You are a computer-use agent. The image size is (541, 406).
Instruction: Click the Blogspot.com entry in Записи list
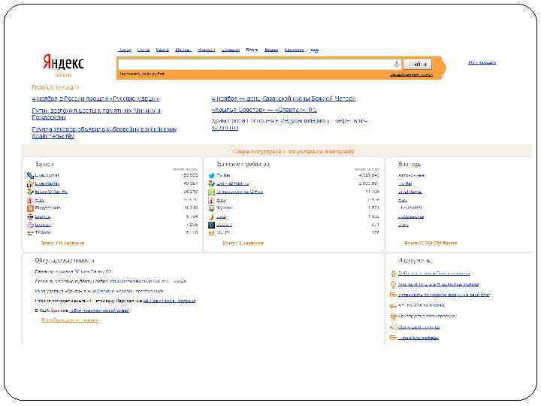coord(48,208)
